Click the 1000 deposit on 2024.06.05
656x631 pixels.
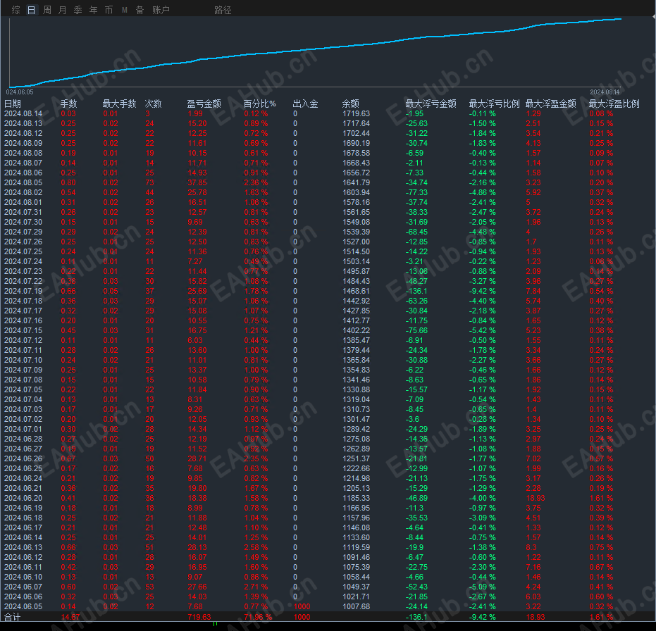point(302,606)
